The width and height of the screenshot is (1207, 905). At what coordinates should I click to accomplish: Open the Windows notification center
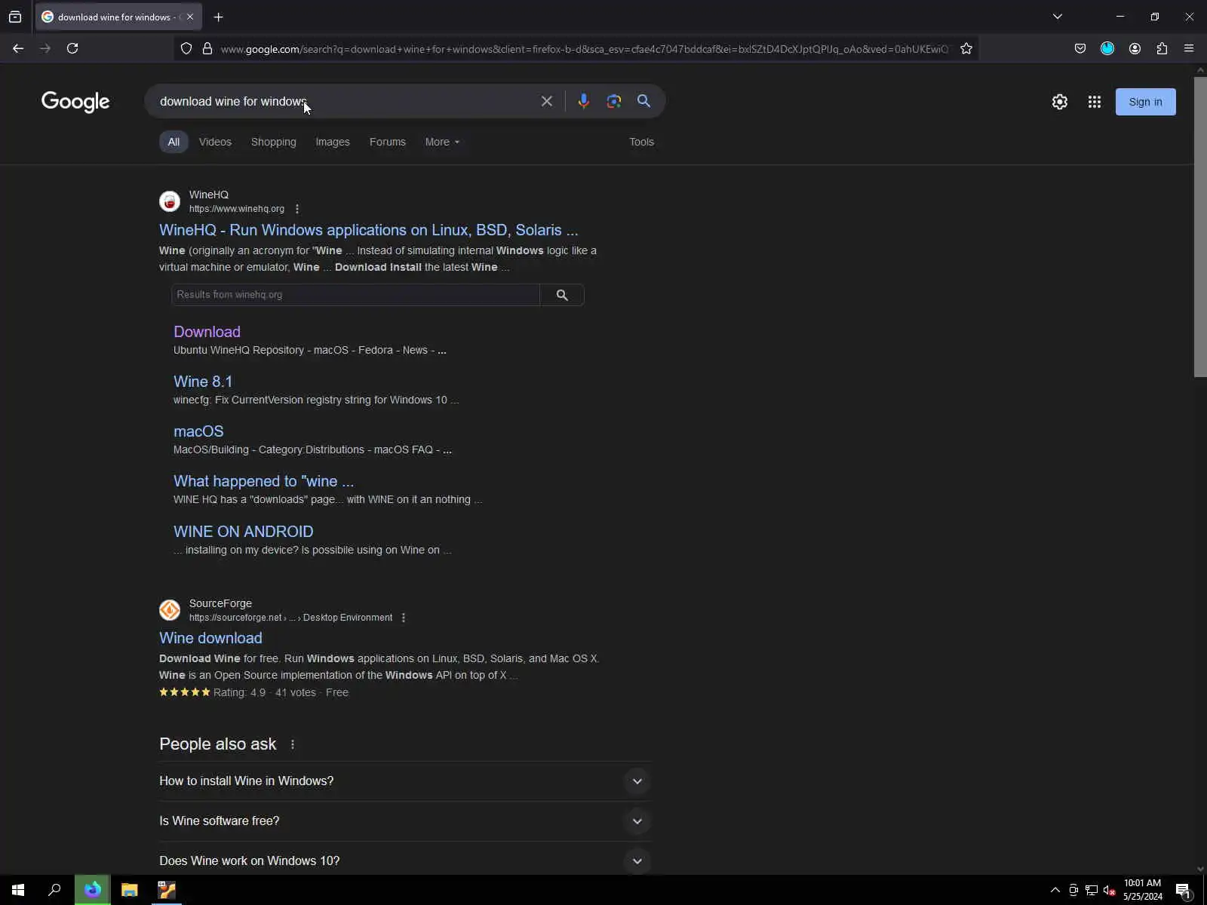pos(1183,891)
